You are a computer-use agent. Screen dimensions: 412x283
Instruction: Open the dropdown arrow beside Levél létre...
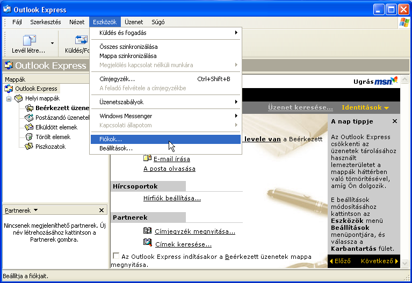(52, 43)
